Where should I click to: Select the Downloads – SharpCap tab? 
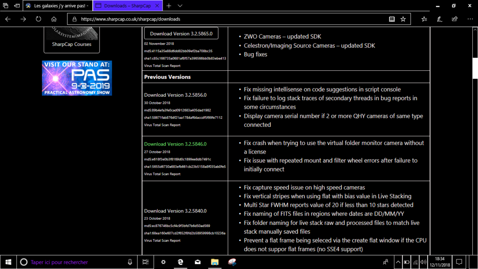[x=128, y=5]
